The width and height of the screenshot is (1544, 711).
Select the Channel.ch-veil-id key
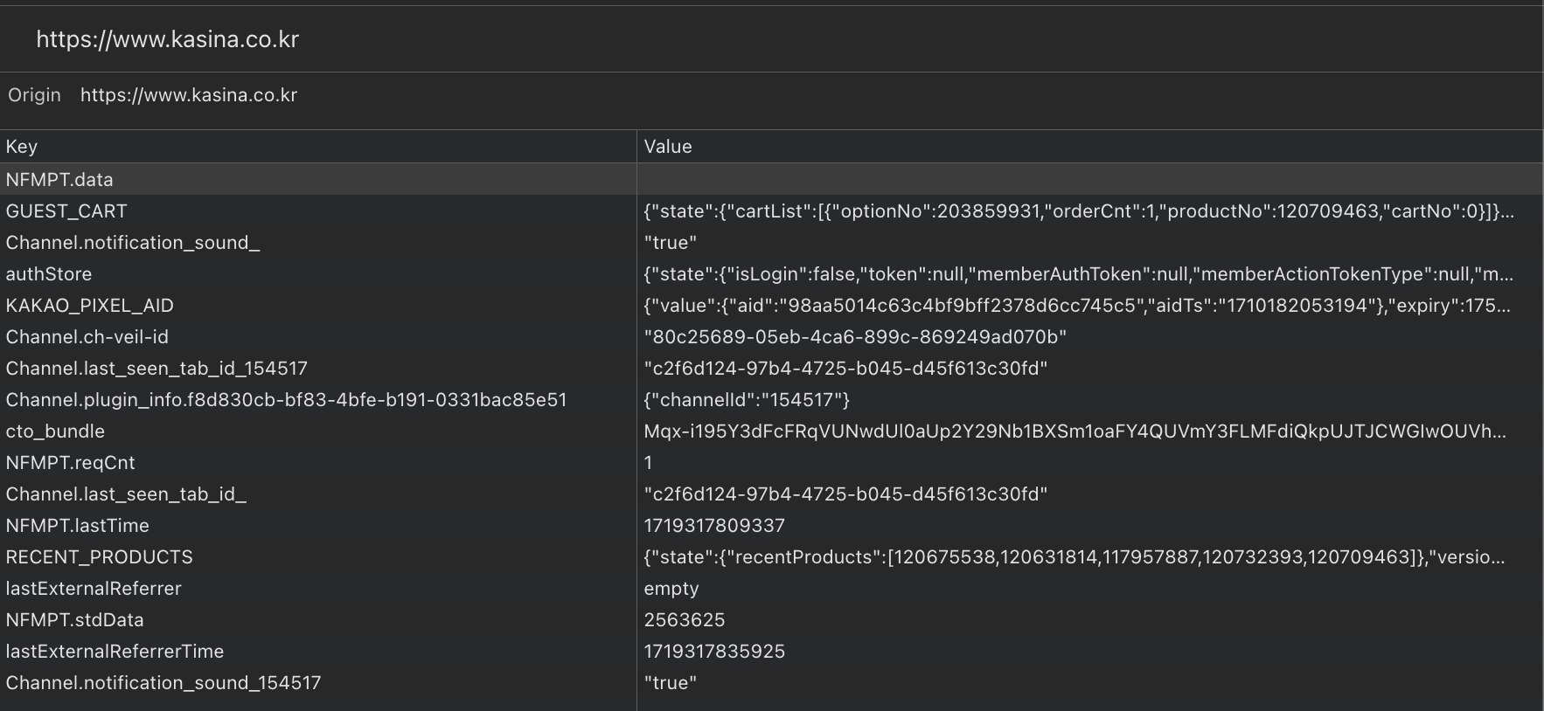(87, 337)
